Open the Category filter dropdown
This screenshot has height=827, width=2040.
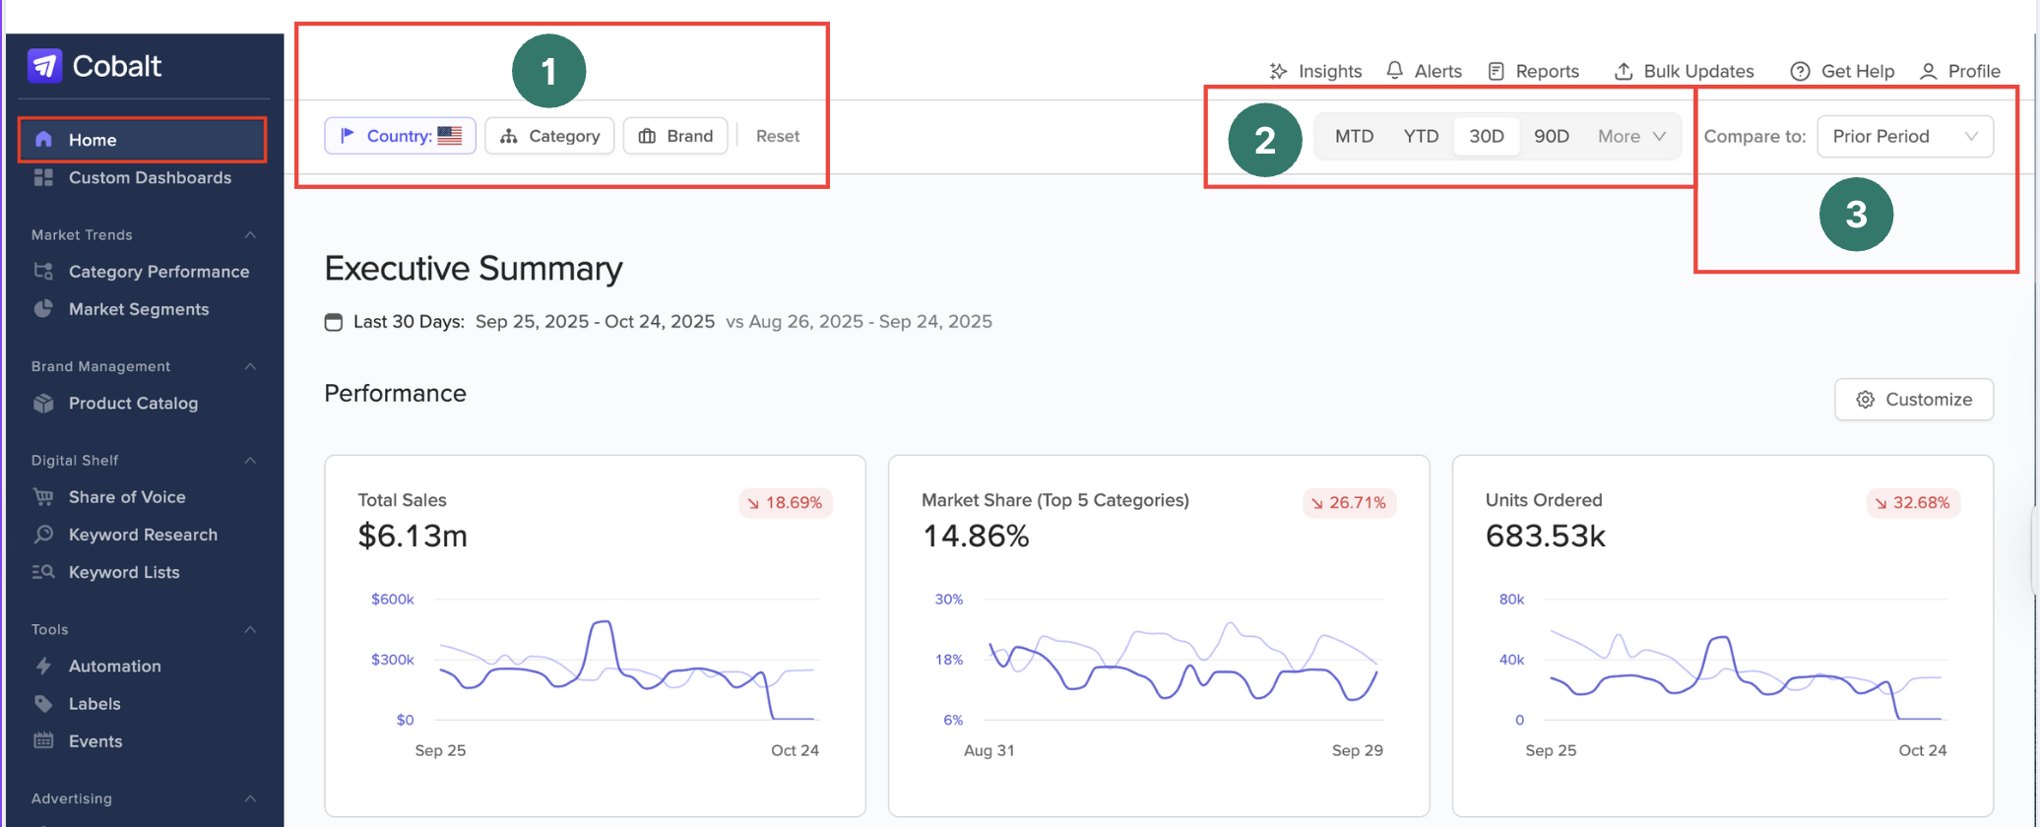point(549,136)
